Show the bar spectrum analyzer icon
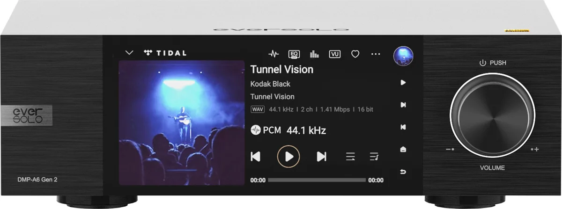 click(x=314, y=54)
